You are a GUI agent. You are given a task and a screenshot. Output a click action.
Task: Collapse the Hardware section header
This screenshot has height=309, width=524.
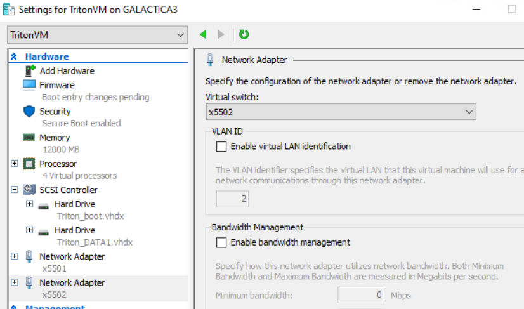14,56
